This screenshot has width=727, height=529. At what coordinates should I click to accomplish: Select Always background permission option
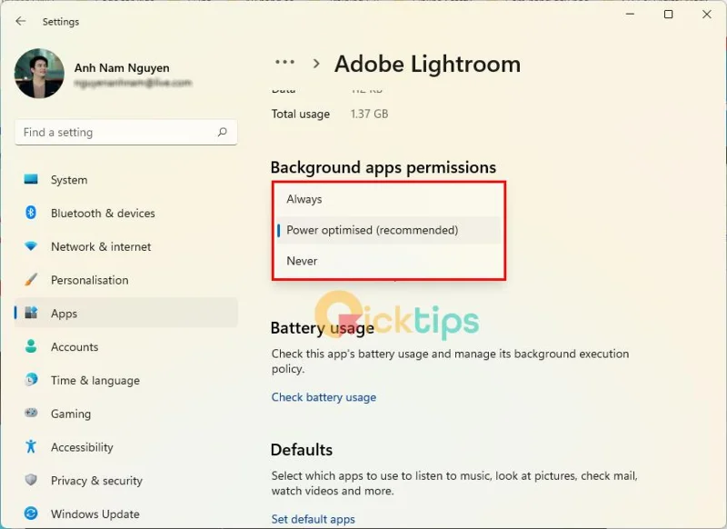(389, 199)
